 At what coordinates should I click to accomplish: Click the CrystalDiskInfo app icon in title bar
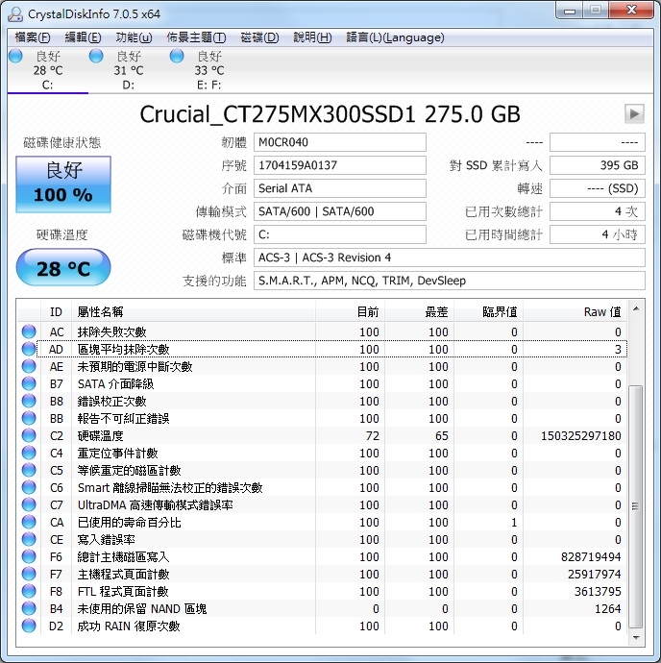(x=15, y=14)
